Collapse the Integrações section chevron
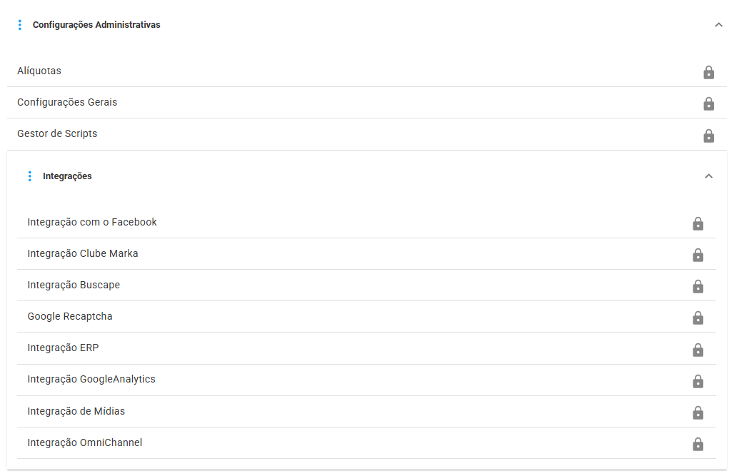 coord(708,176)
